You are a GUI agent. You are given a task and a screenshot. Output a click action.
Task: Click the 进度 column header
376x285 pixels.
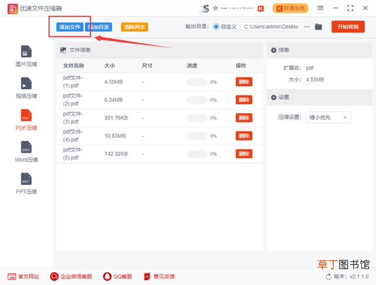[x=192, y=66]
